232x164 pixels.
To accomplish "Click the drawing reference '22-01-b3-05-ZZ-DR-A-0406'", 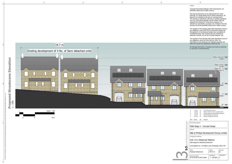I will click(x=198, y=158).
